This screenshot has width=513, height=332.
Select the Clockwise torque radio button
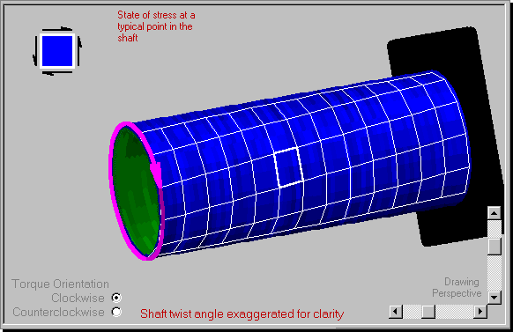coord(116,298)
